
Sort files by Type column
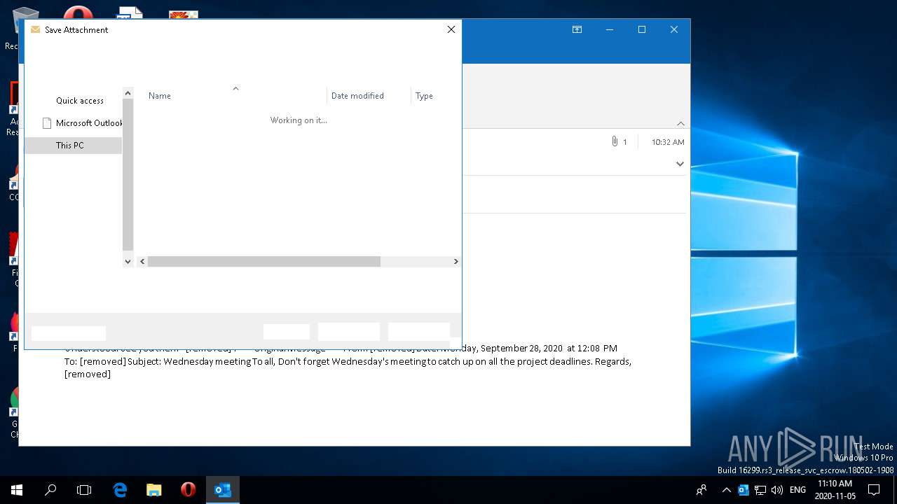tap(424, 96)
